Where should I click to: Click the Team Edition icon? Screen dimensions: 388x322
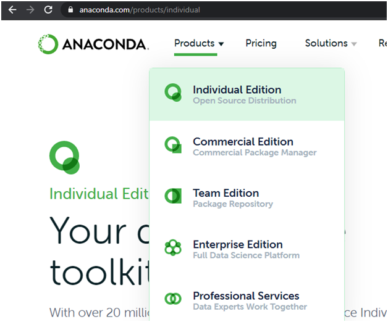pos(173,196)
